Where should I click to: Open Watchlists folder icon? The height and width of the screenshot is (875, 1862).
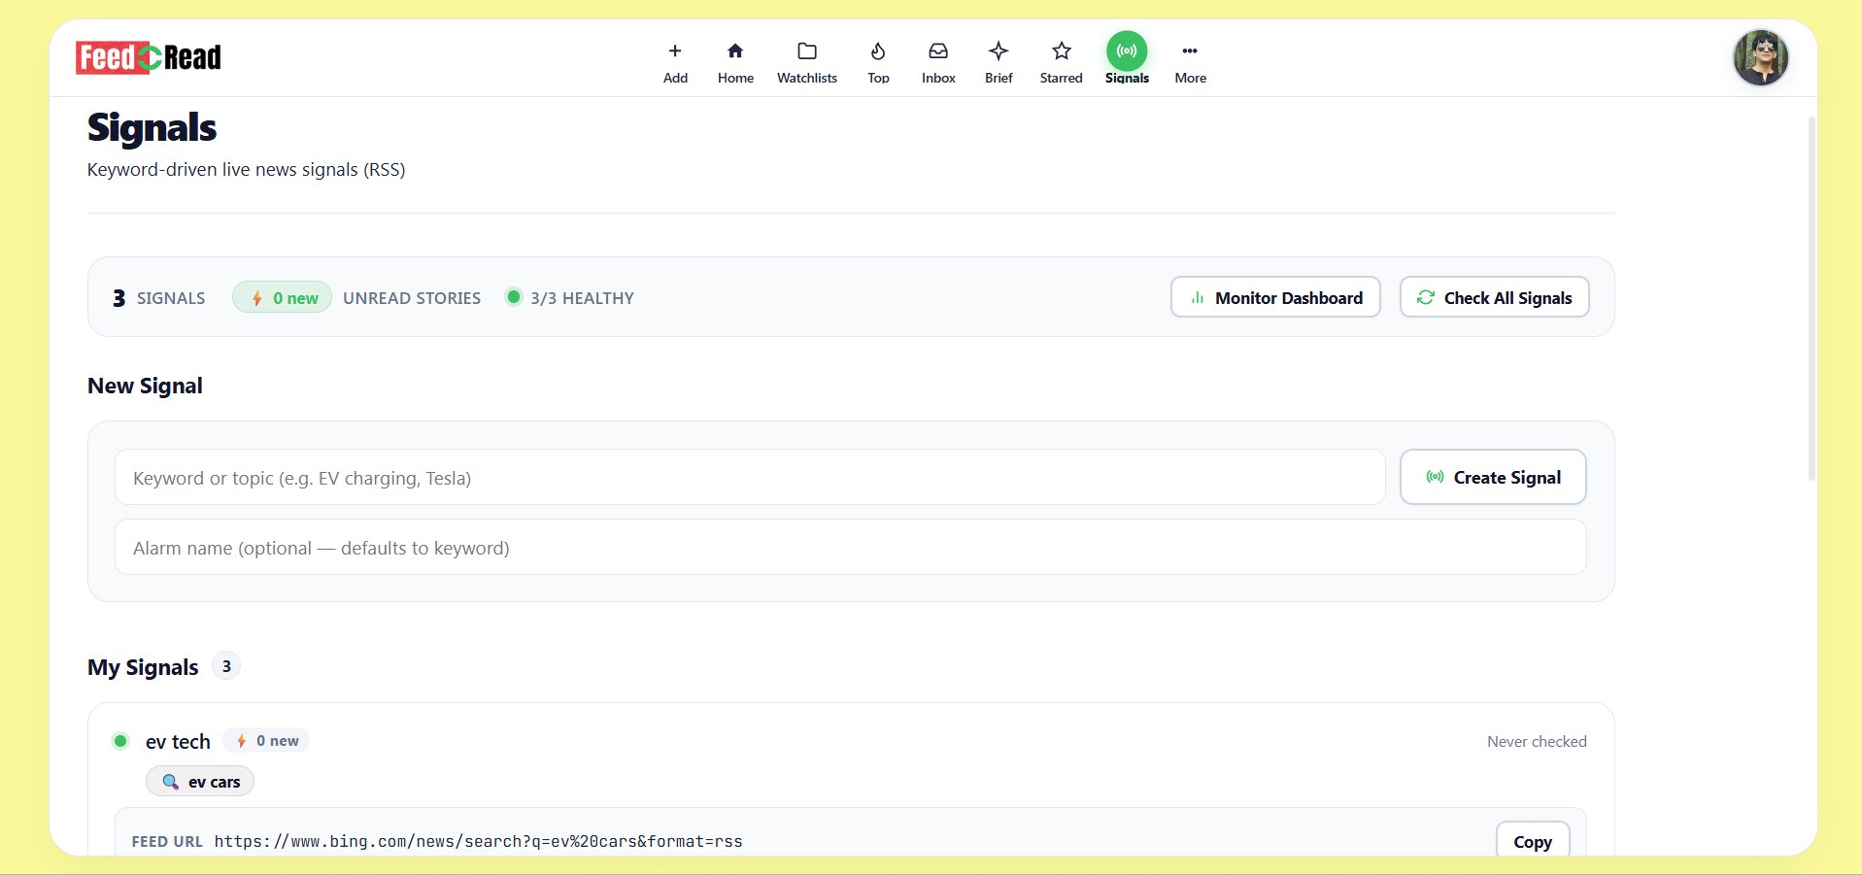coord(806,51)
